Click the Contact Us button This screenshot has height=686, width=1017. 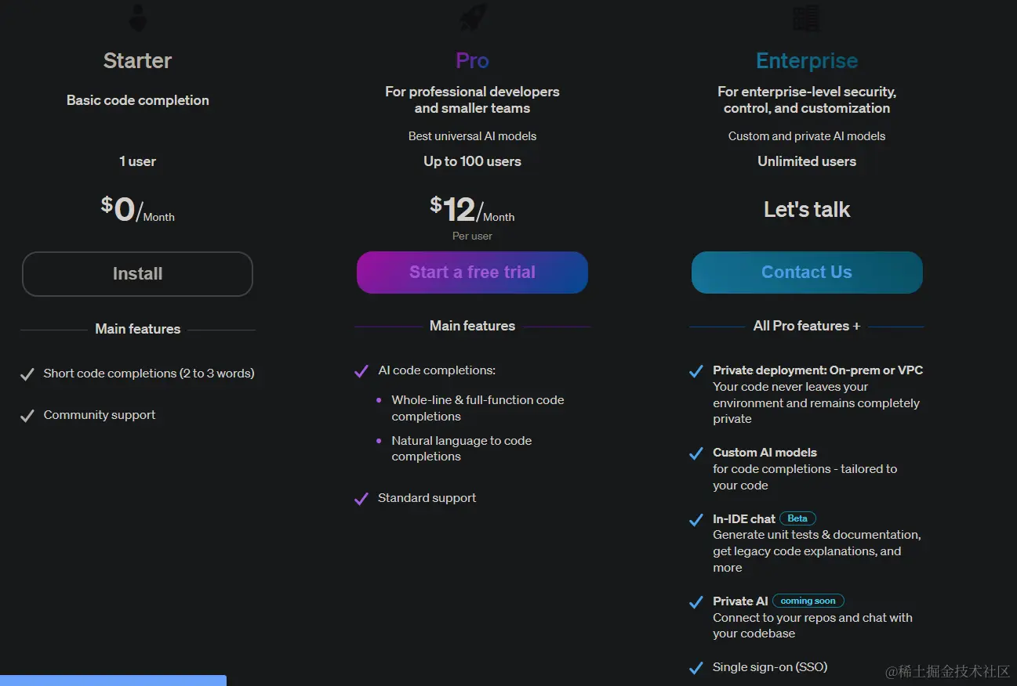point(807,273)
